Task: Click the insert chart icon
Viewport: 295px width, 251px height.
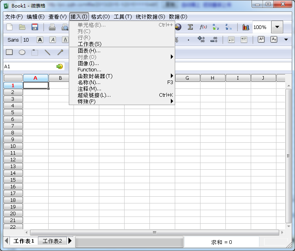Action: (x=246, y=27)
